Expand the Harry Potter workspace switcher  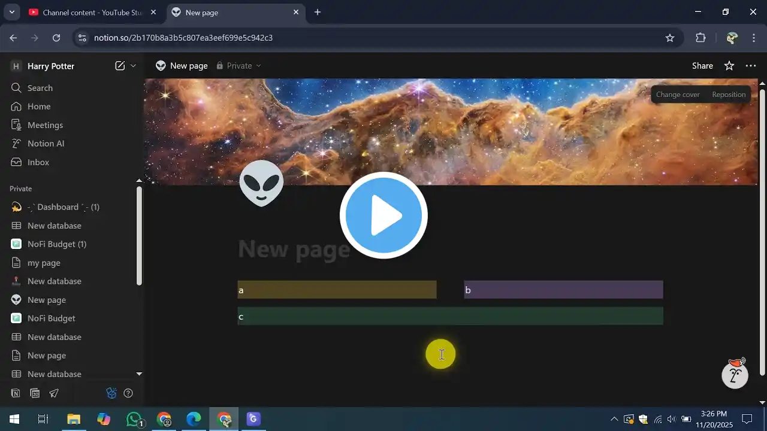coord(51,66)
